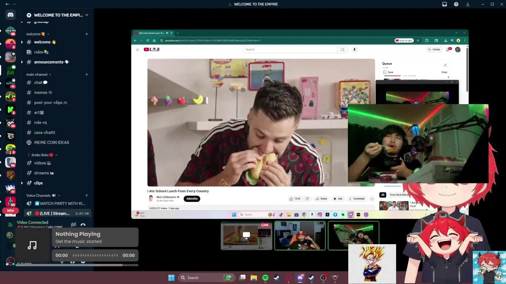
Task: Create channel in main channel category plus
Action: [87, 74]
